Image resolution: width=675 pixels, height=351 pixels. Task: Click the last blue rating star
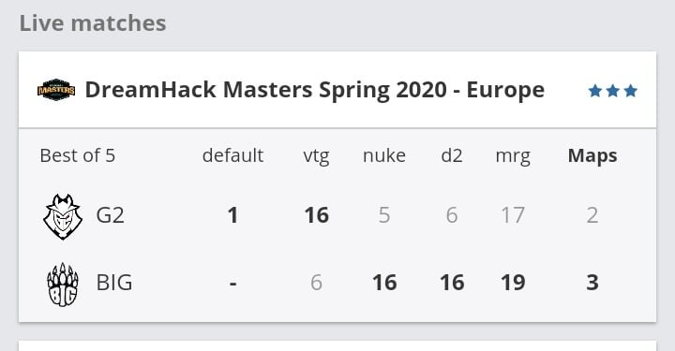pos(631,91)
